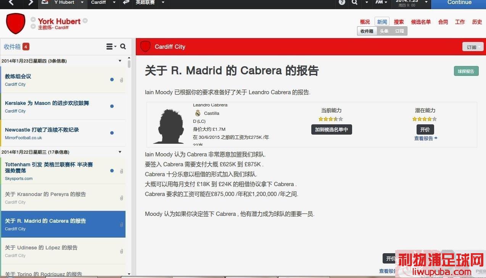Click the Cardiff red shield badge by York Hubert
This screenshot has height=278, width=486.
coord(16,23)
